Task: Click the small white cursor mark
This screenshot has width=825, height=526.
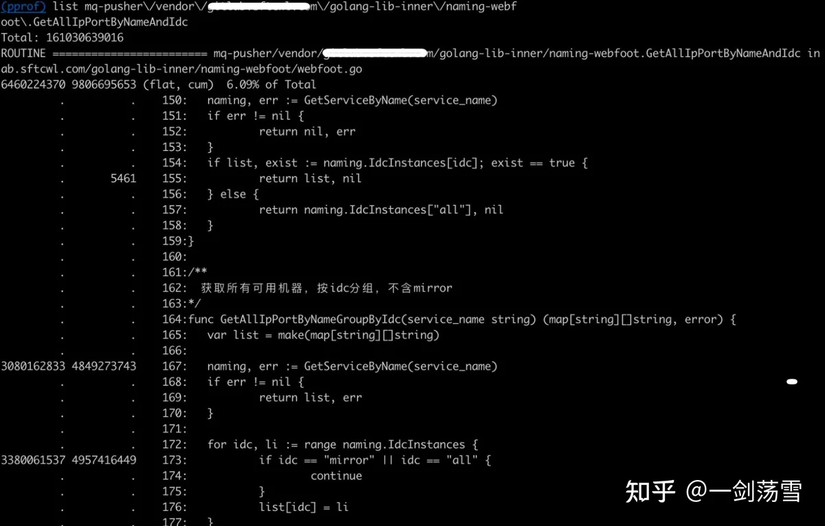Action: [x=792, y=381]
